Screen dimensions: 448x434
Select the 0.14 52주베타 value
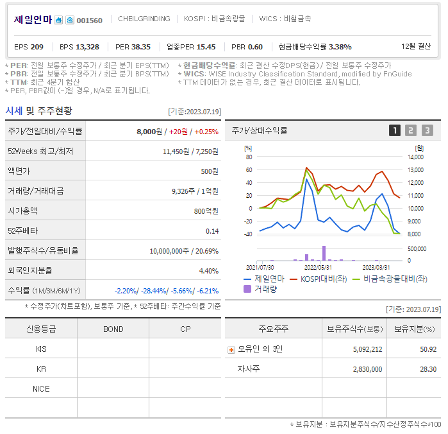212,231
